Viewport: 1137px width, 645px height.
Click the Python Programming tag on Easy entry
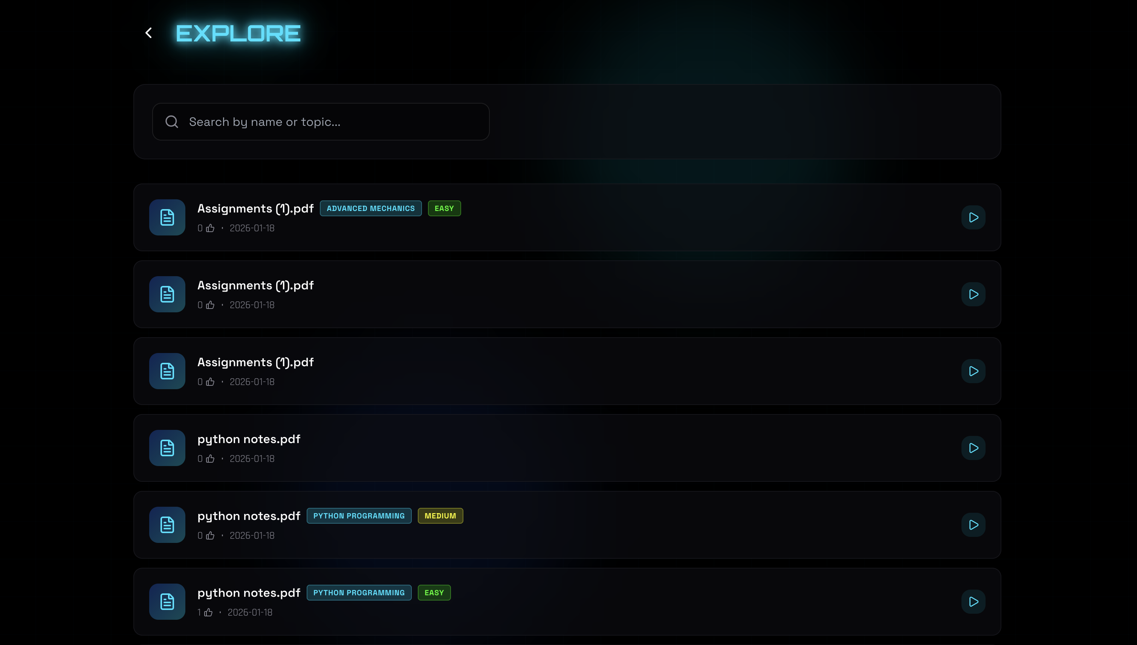(359, 593)
